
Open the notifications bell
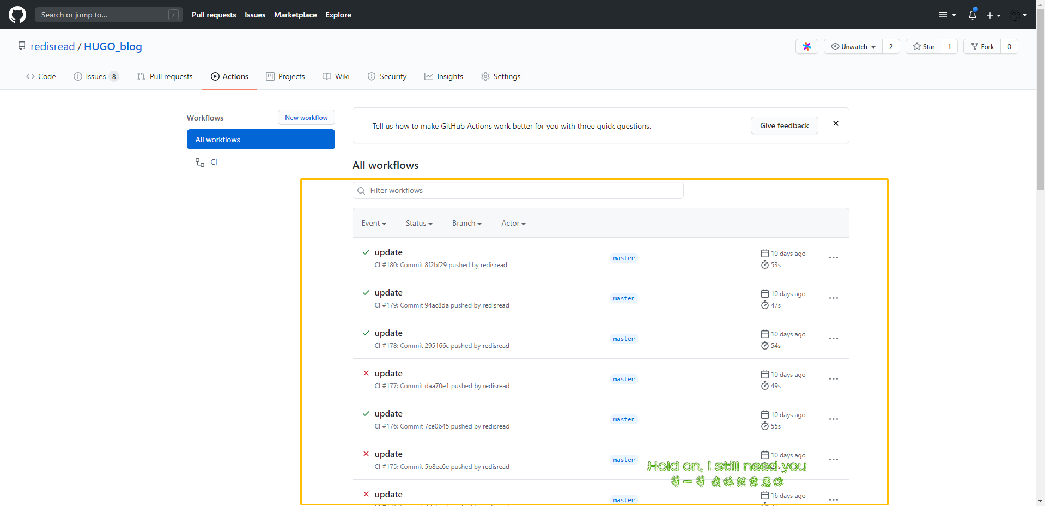[973, 15]
